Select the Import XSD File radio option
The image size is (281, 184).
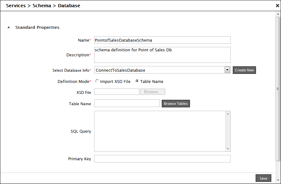(97, 81)
